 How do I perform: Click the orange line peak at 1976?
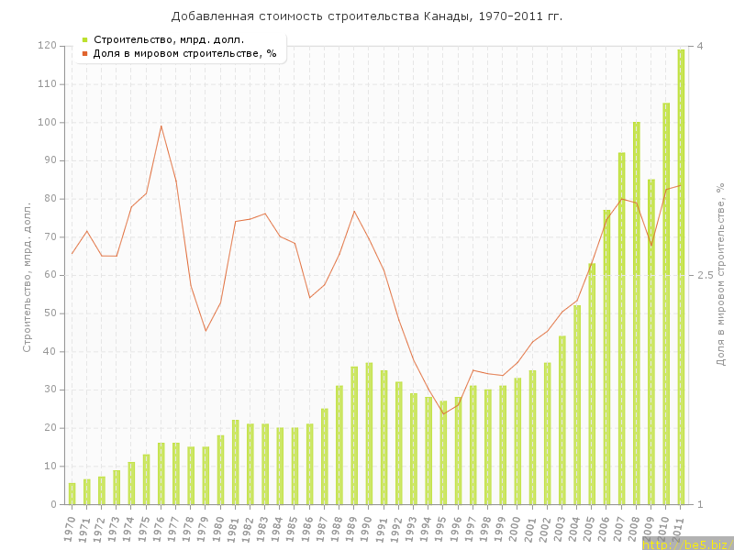161,126
